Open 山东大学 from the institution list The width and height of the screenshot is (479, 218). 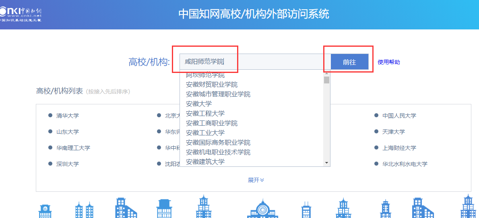click(x=68, y=132)
